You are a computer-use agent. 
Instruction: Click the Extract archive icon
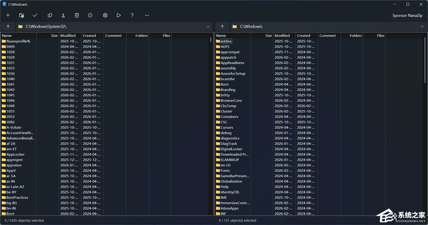(x=21, y=15)
